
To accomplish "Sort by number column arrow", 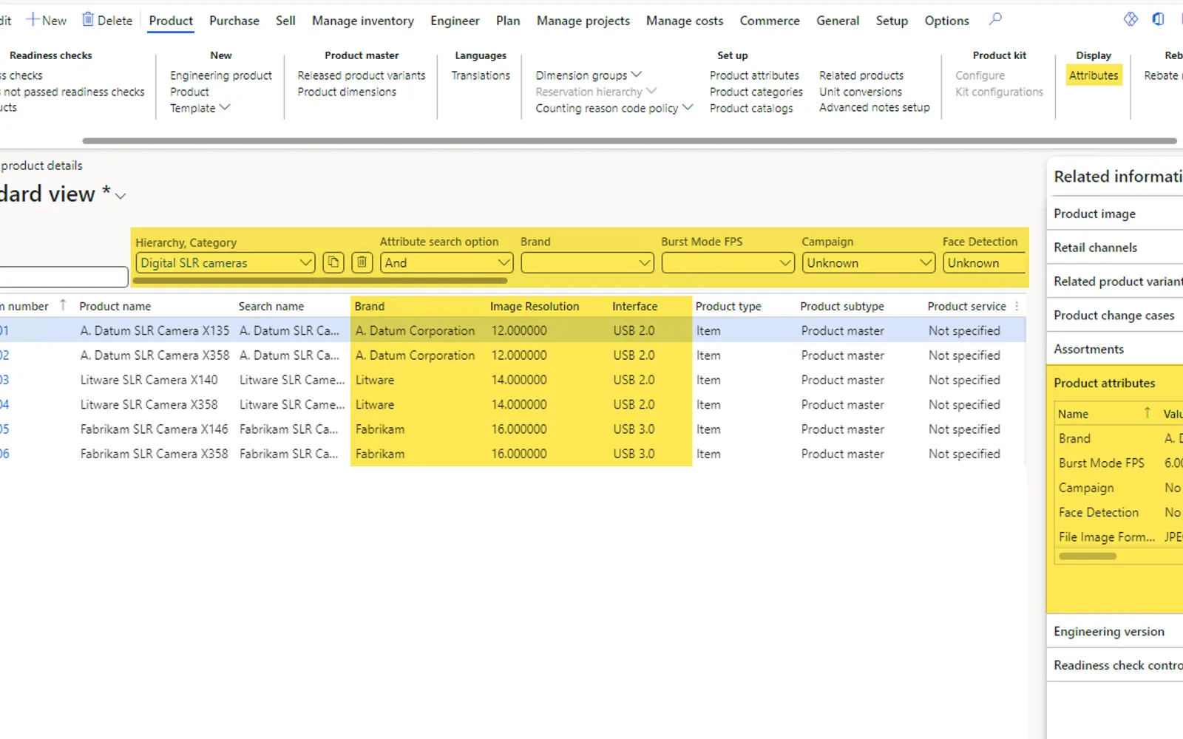I will tap(63, 305).
